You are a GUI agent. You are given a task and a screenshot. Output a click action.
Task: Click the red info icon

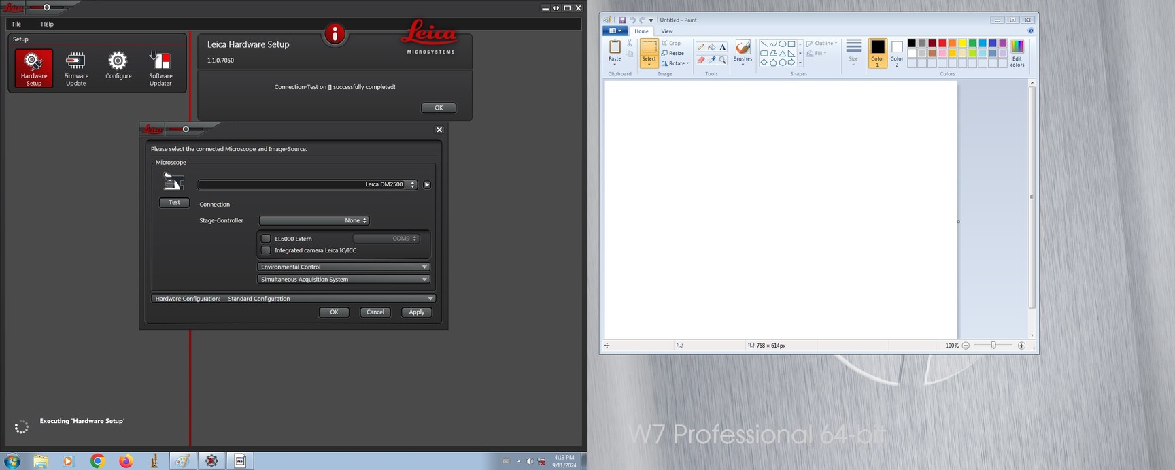point(335,34)
